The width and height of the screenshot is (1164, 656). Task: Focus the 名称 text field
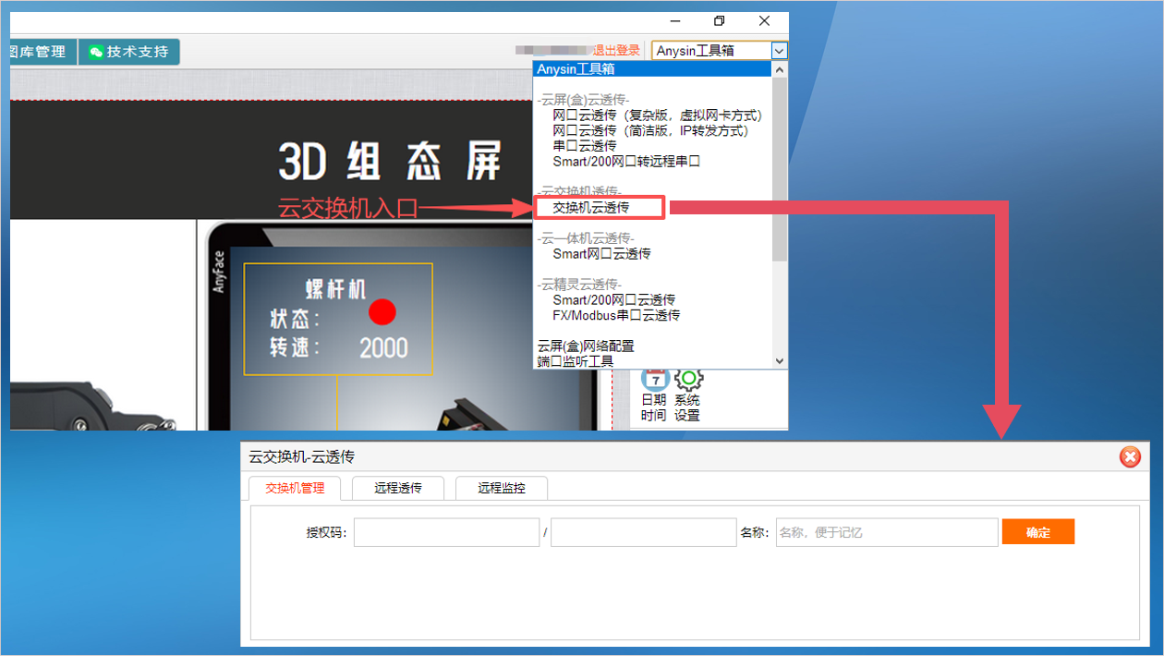tap(886, 532)
